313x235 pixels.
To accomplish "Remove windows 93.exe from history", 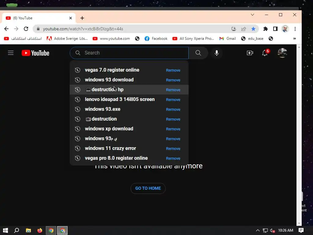I will 173,109.
